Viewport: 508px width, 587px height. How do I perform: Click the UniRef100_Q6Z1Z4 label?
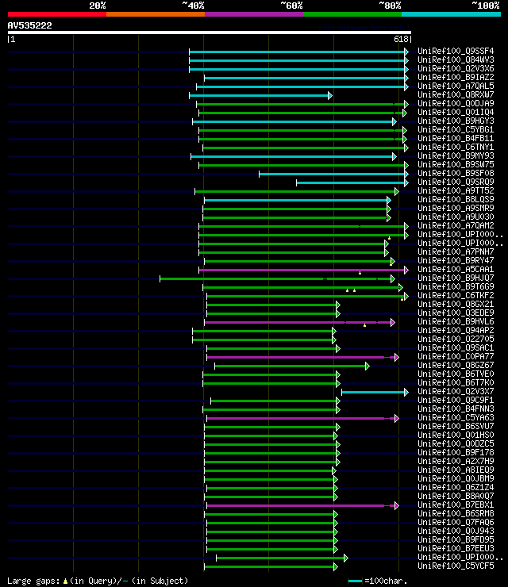click(456, 487)
